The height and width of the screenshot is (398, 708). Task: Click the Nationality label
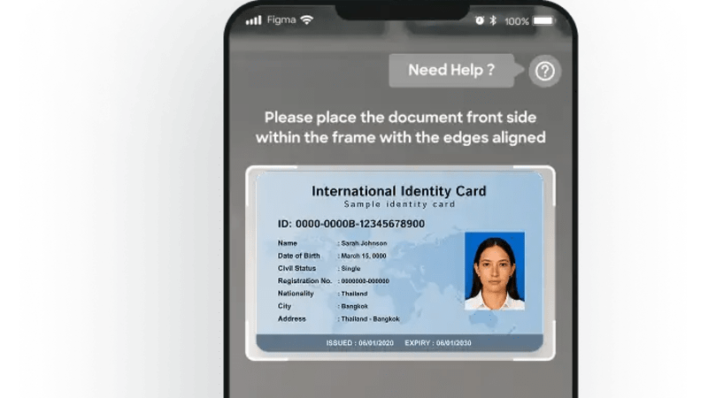(x=296, y=294)
